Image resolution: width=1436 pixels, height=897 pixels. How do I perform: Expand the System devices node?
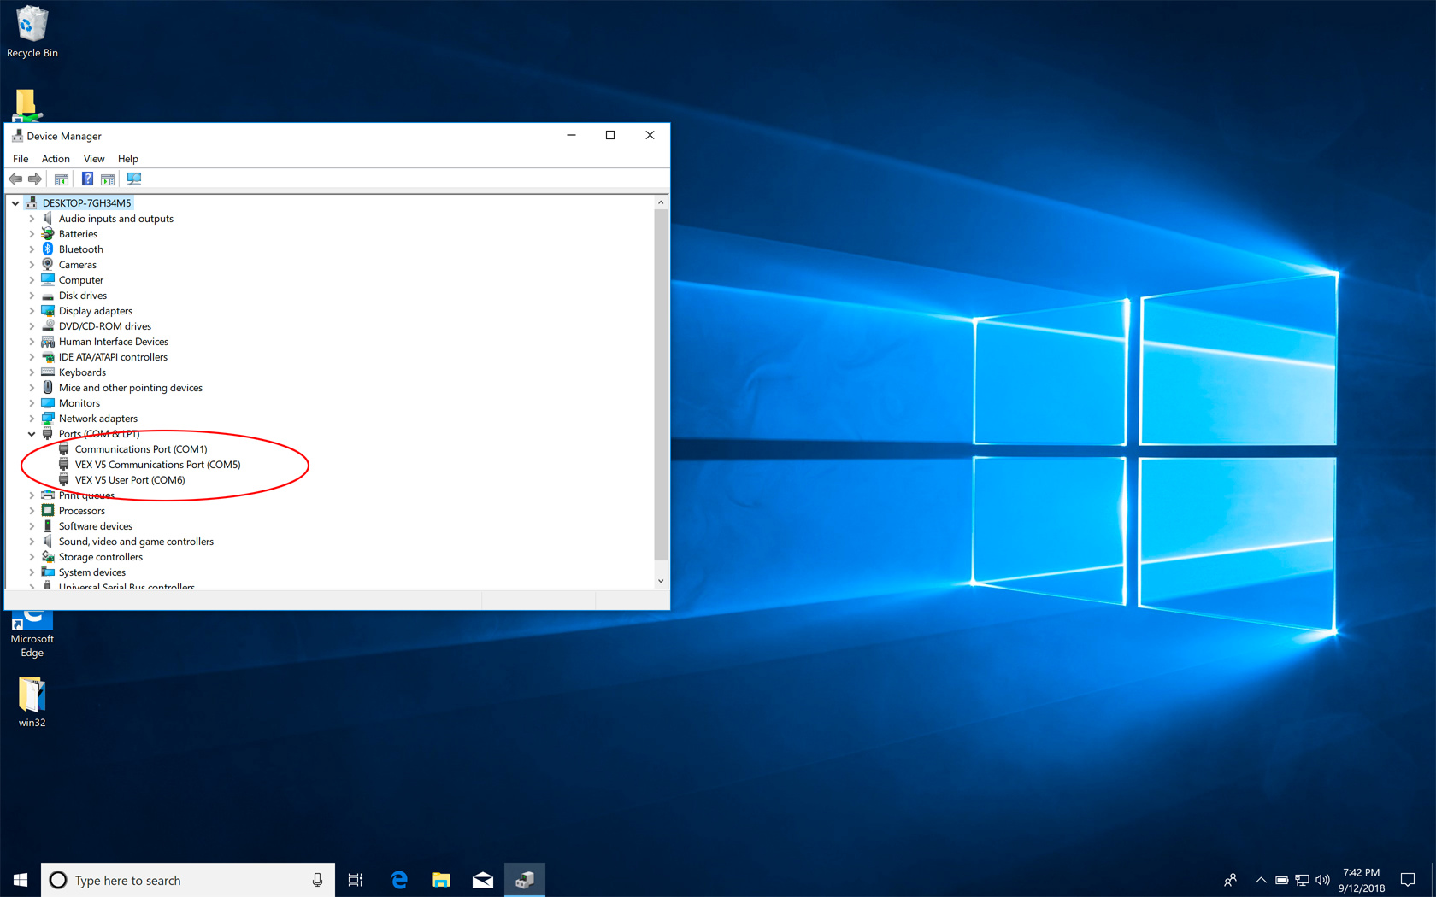(x=32, y=572)
